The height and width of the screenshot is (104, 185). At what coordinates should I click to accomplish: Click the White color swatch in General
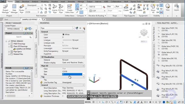click(63, 35)
